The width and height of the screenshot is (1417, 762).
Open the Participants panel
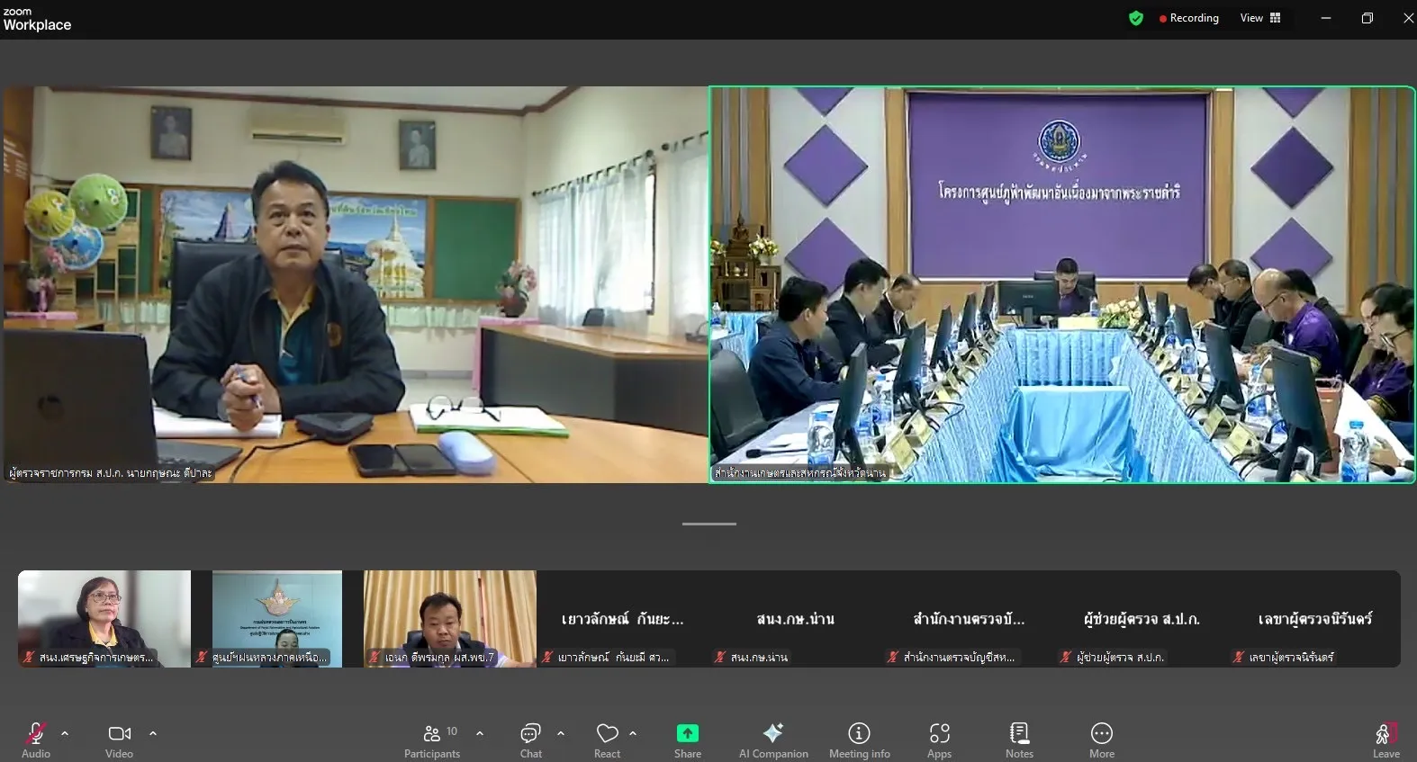coord(432,740)
